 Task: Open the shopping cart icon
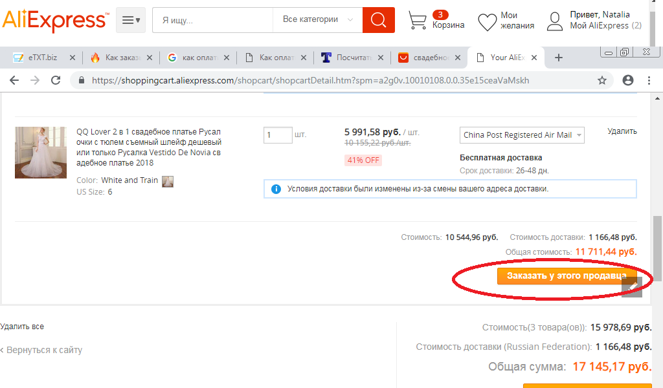pyautogui.click(x=418, y=21)
